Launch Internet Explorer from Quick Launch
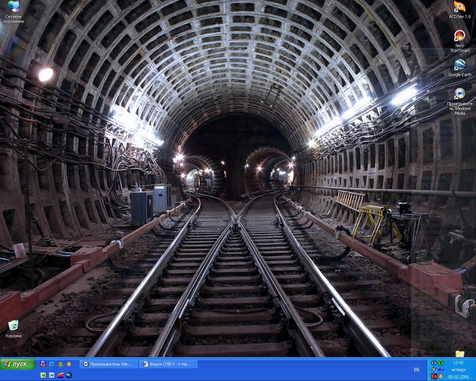Viewport: 476px width, 381px height. (52, 364)
